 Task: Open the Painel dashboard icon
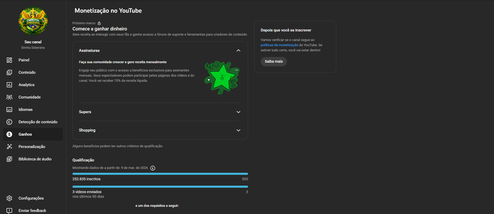tap(9, 60)
